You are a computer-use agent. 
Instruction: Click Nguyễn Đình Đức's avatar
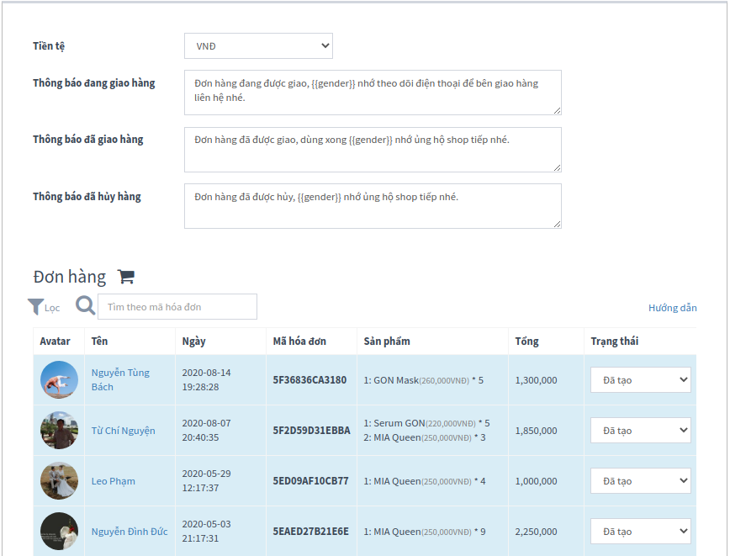click(x=59, y=532)
